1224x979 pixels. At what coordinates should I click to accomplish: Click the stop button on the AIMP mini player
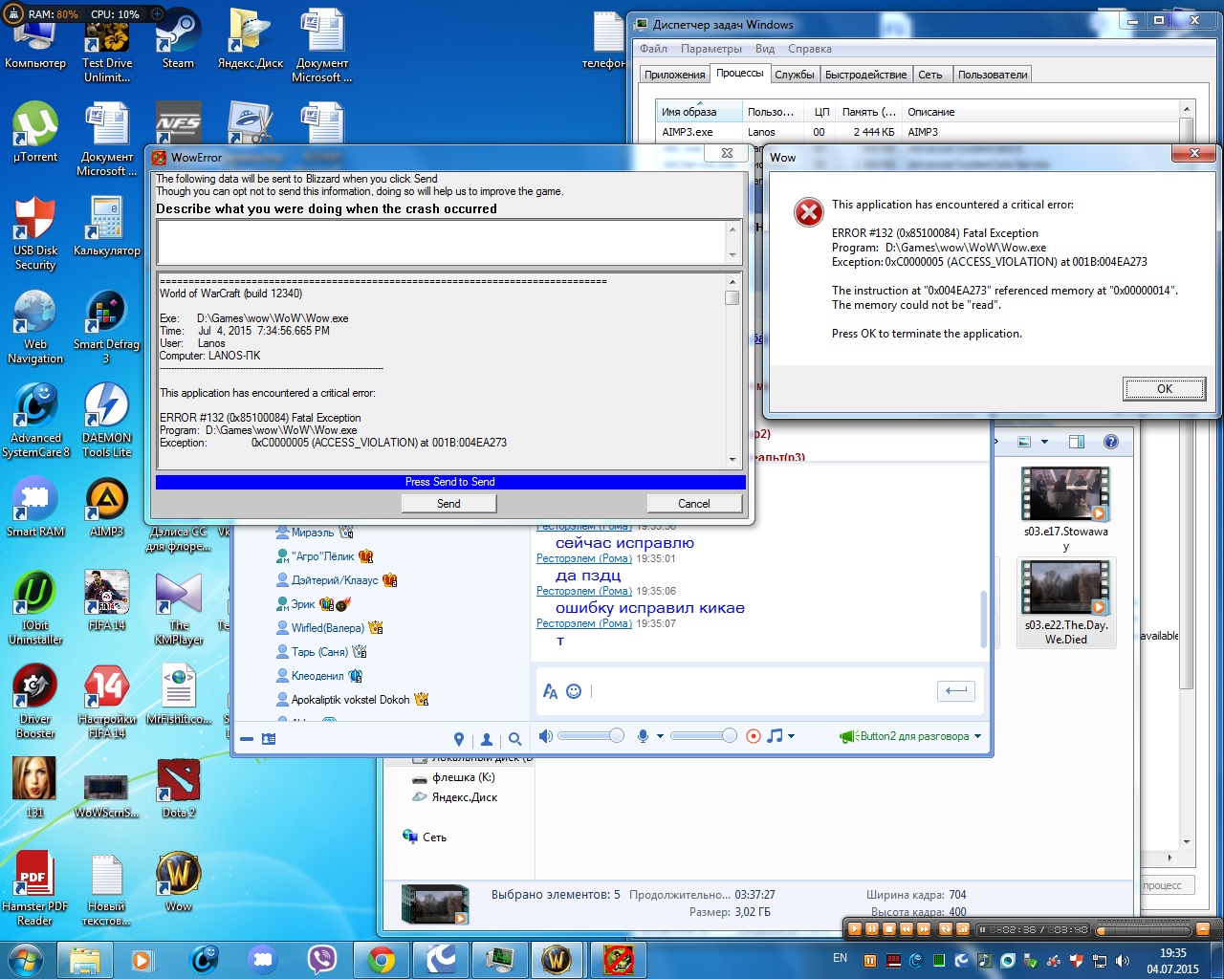(x=889, y=929)
